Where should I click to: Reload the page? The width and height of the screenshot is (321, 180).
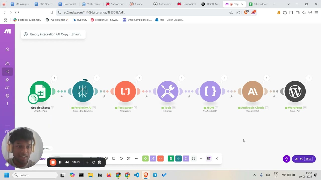pos(17,12)
